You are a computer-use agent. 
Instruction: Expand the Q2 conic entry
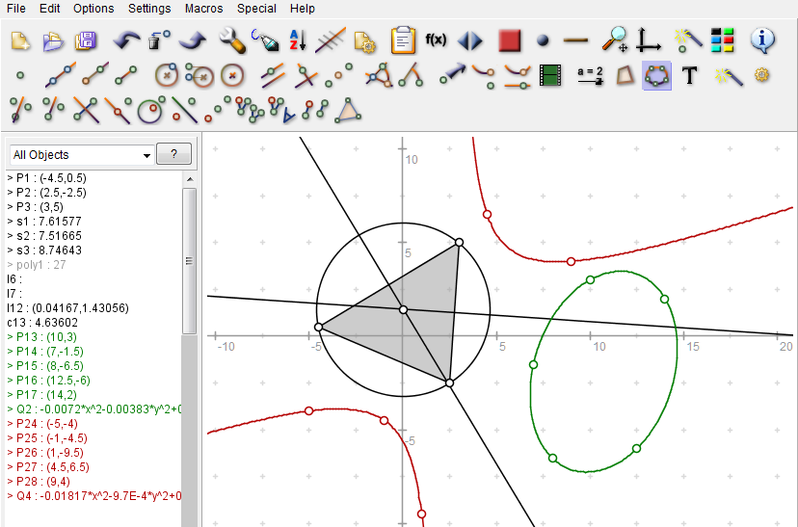tap(10, 408)
